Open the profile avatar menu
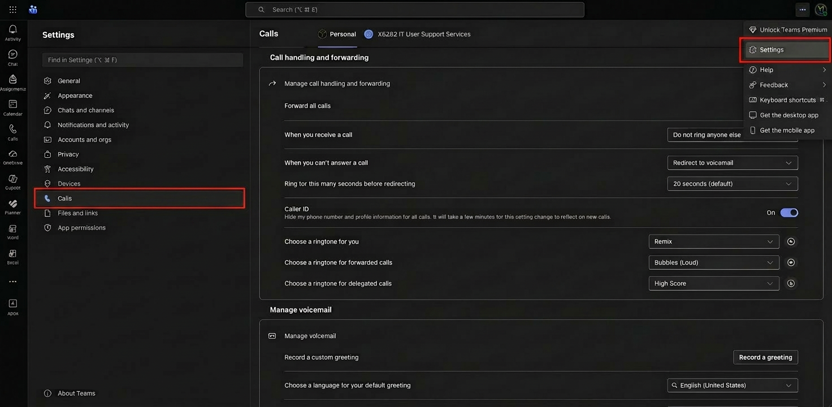Viewport: 832px width, 407px height. tap(821, 10)
